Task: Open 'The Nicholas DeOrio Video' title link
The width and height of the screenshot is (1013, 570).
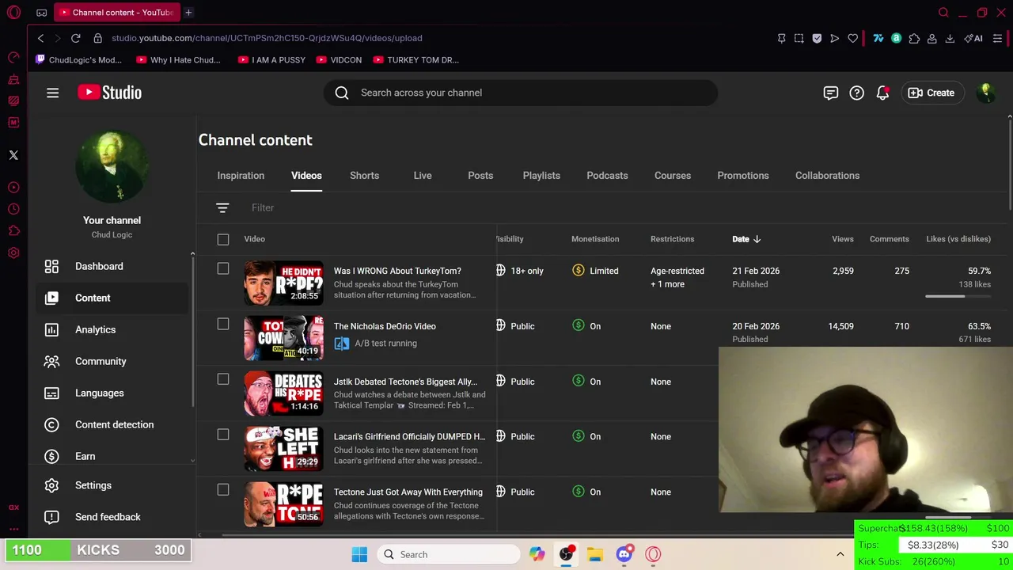Action: pos(385,326)
